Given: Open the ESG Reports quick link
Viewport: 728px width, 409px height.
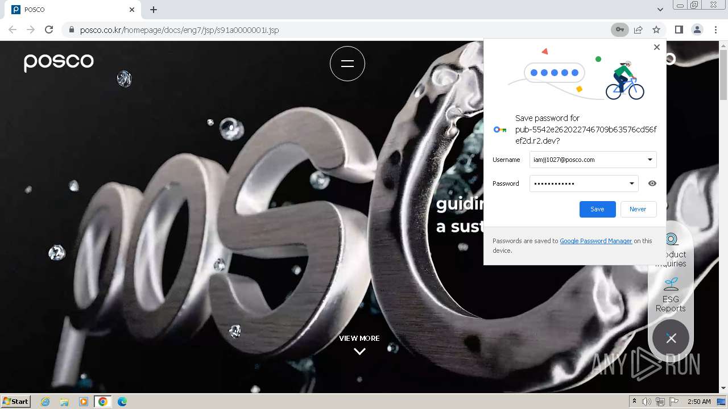Looking at the screenshot, I should pos(671,294).
